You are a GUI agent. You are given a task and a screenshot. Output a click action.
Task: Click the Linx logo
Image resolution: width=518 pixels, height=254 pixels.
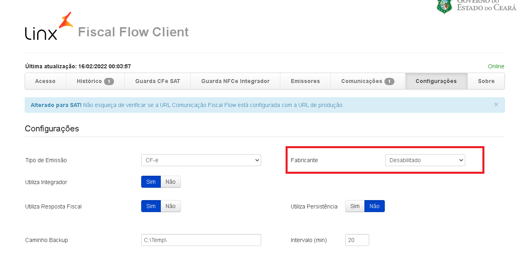(x=49, y=26)
